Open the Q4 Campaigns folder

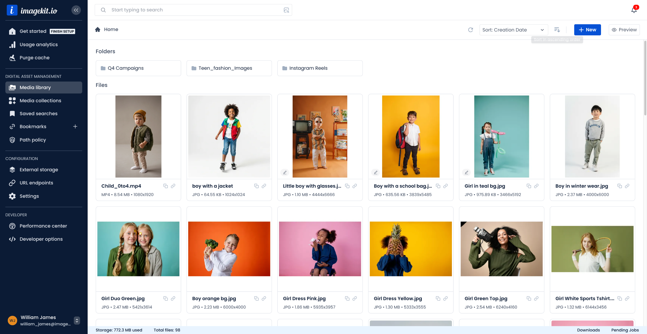[x=138, y=68]
